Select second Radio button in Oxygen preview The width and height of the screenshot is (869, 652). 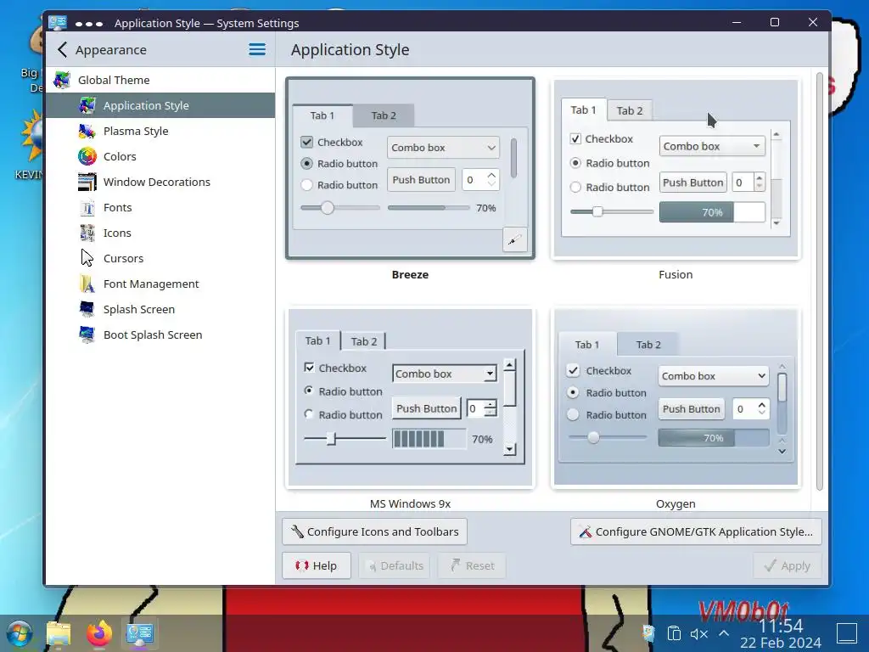[573, 414]
